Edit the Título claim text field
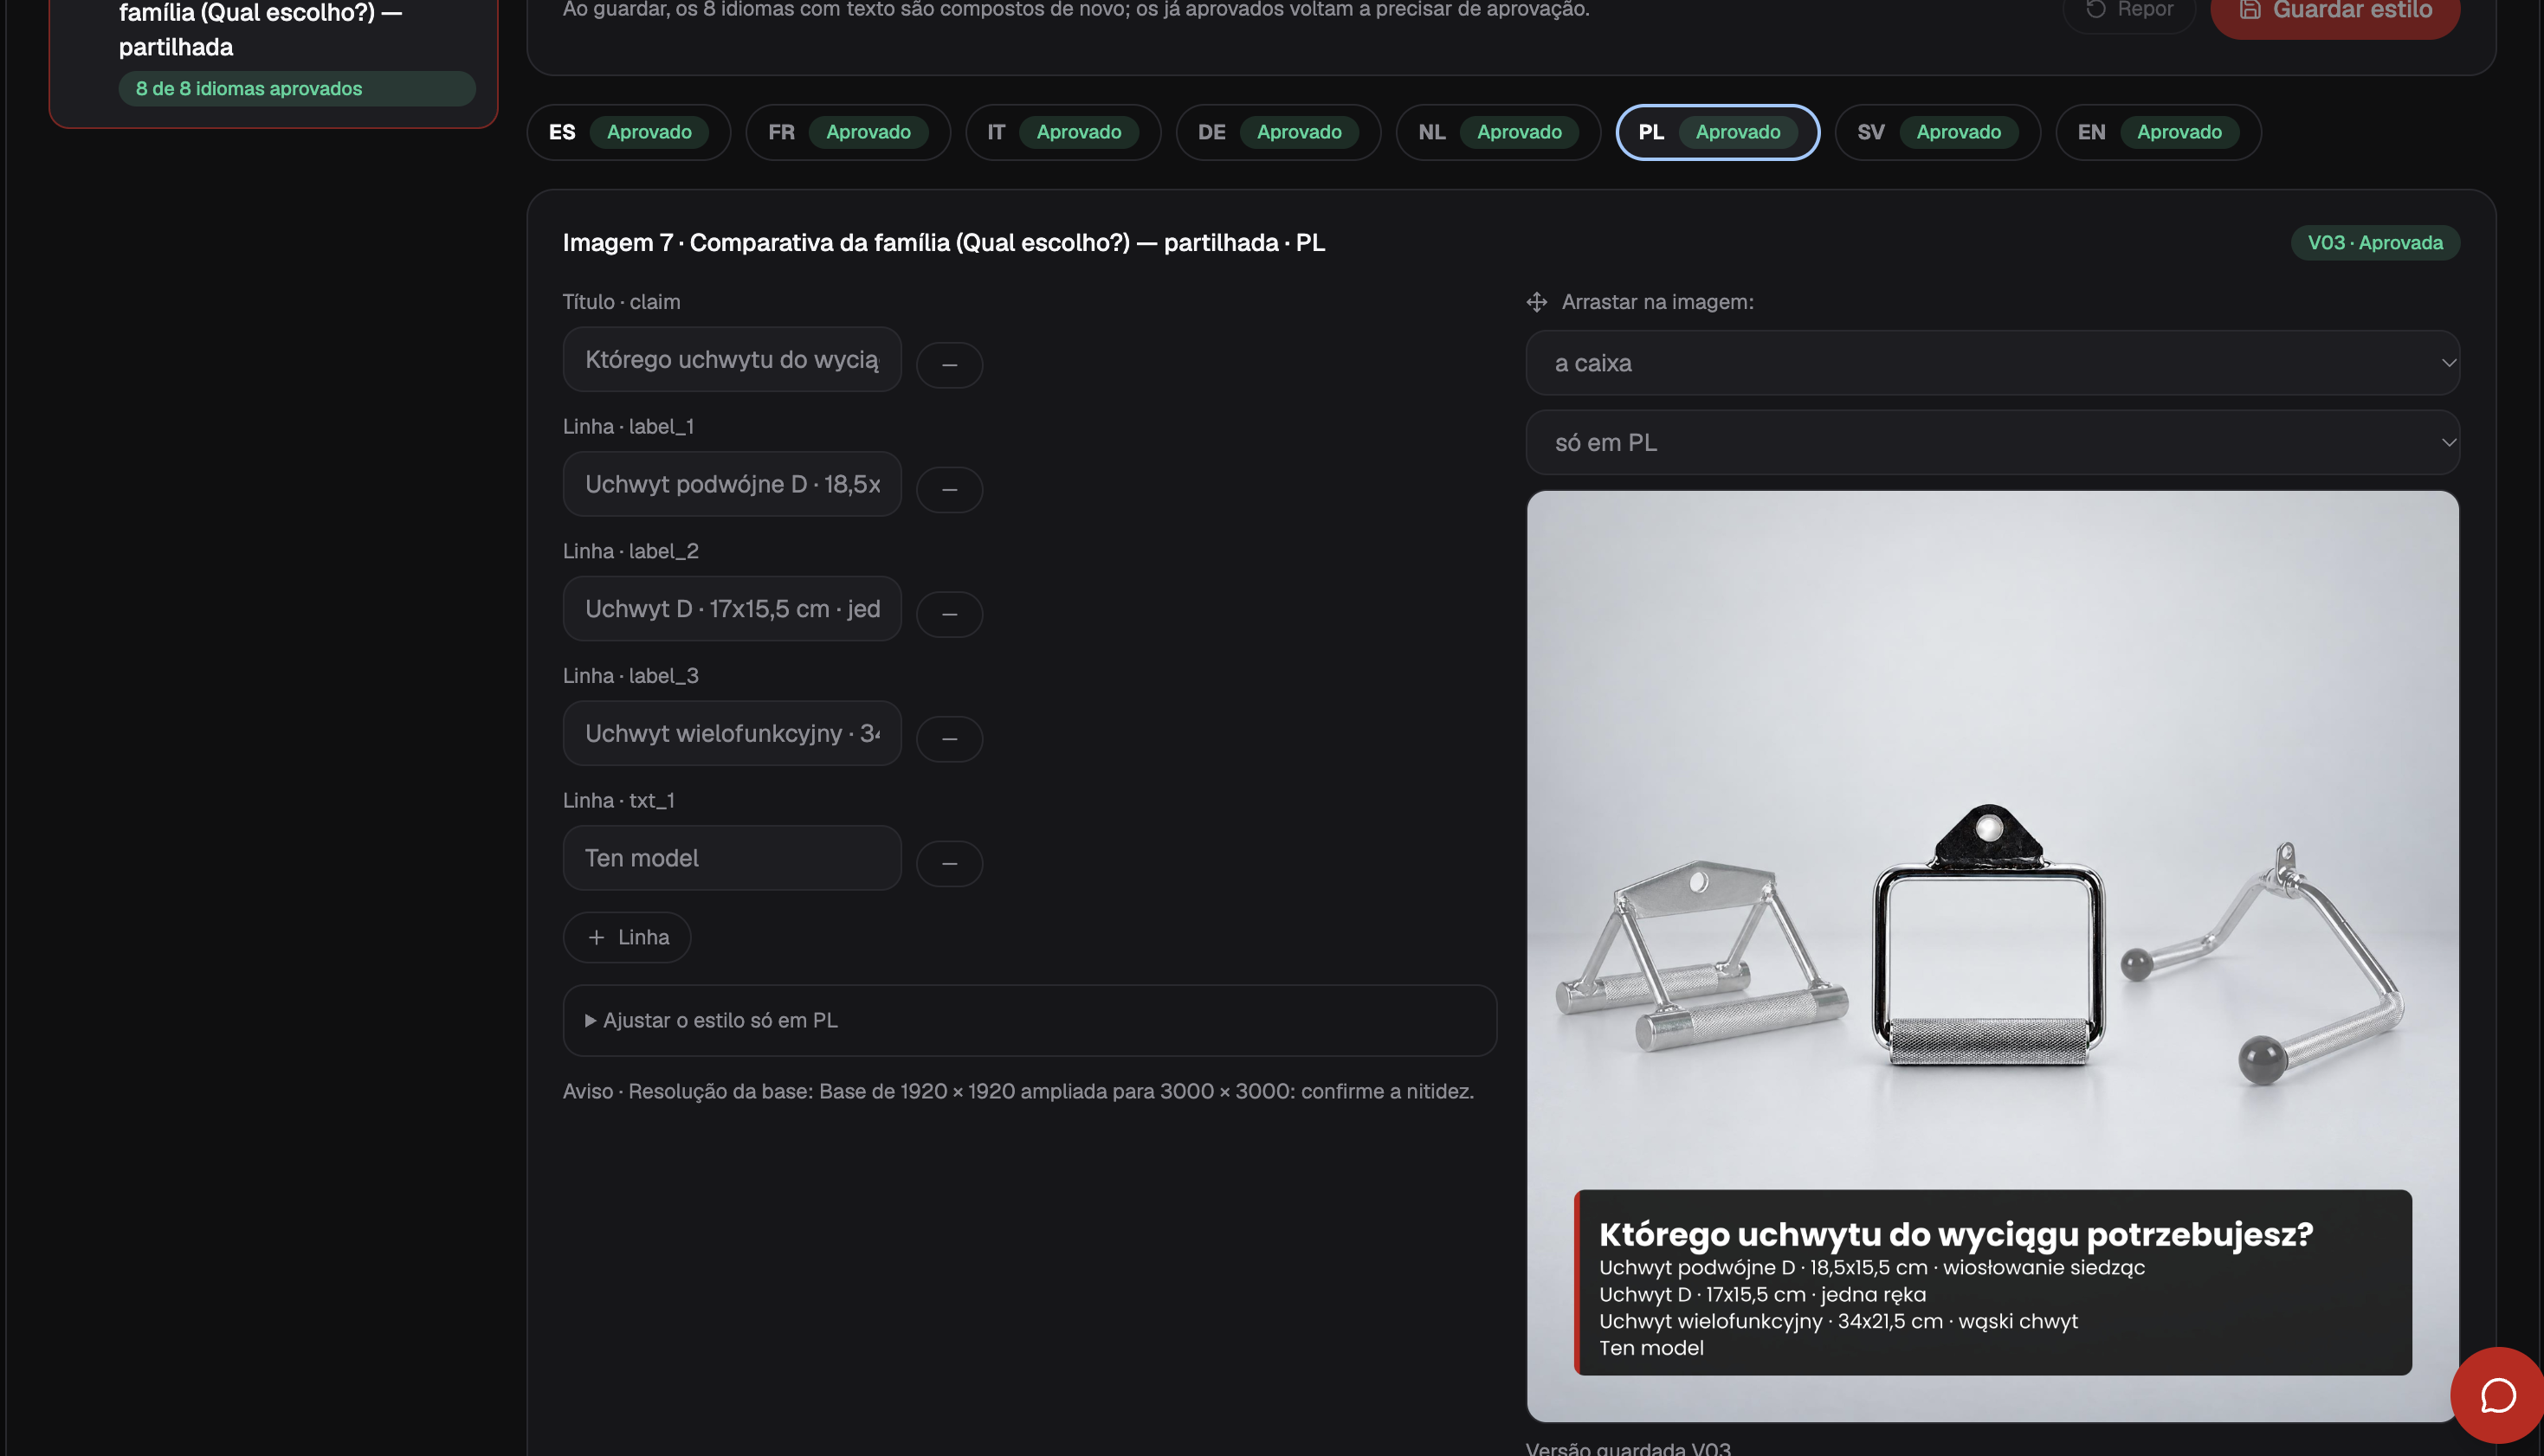 click(x=732, y=359)
